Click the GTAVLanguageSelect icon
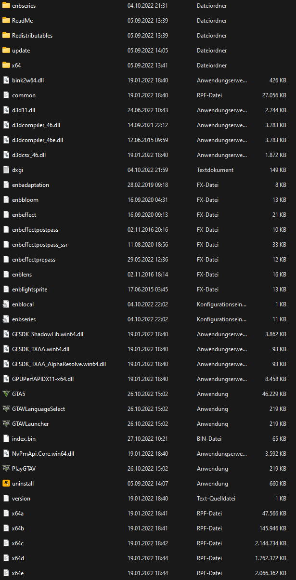Screen dimensions: 296x580 coord(6,409)
